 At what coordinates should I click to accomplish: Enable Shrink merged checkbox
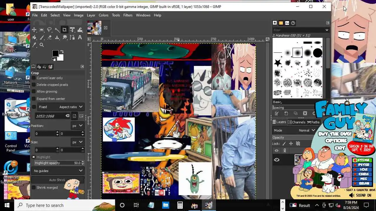(x=34, y=188)
